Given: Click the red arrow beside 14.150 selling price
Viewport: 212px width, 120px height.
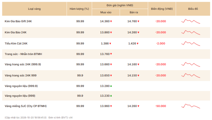Looking at the screenshot, I should (x=138, y=75).
